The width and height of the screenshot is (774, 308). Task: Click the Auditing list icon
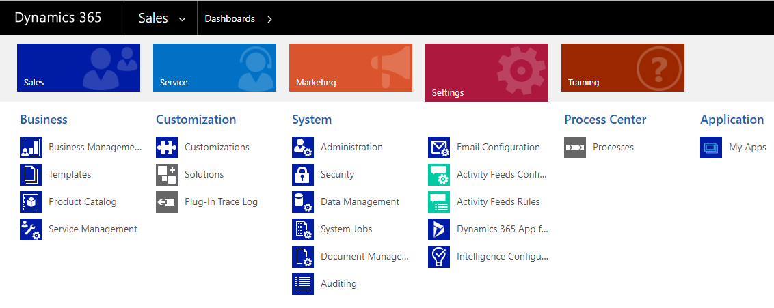tap(303, 284)
